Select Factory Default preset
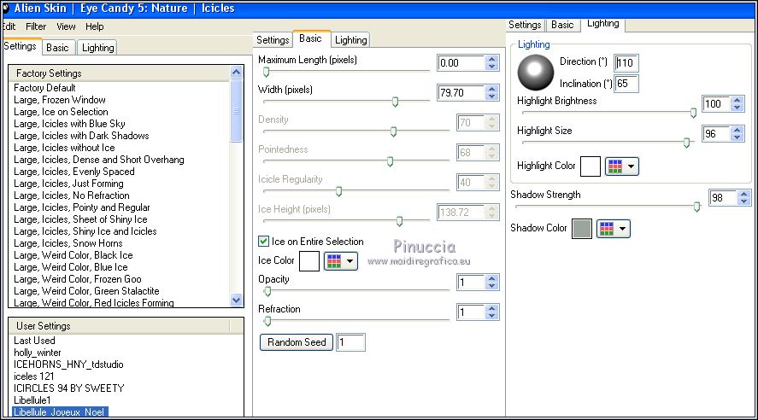 point(44,88)
